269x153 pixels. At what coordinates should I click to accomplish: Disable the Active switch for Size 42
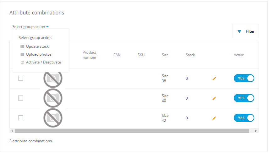[x=244, y=118]
